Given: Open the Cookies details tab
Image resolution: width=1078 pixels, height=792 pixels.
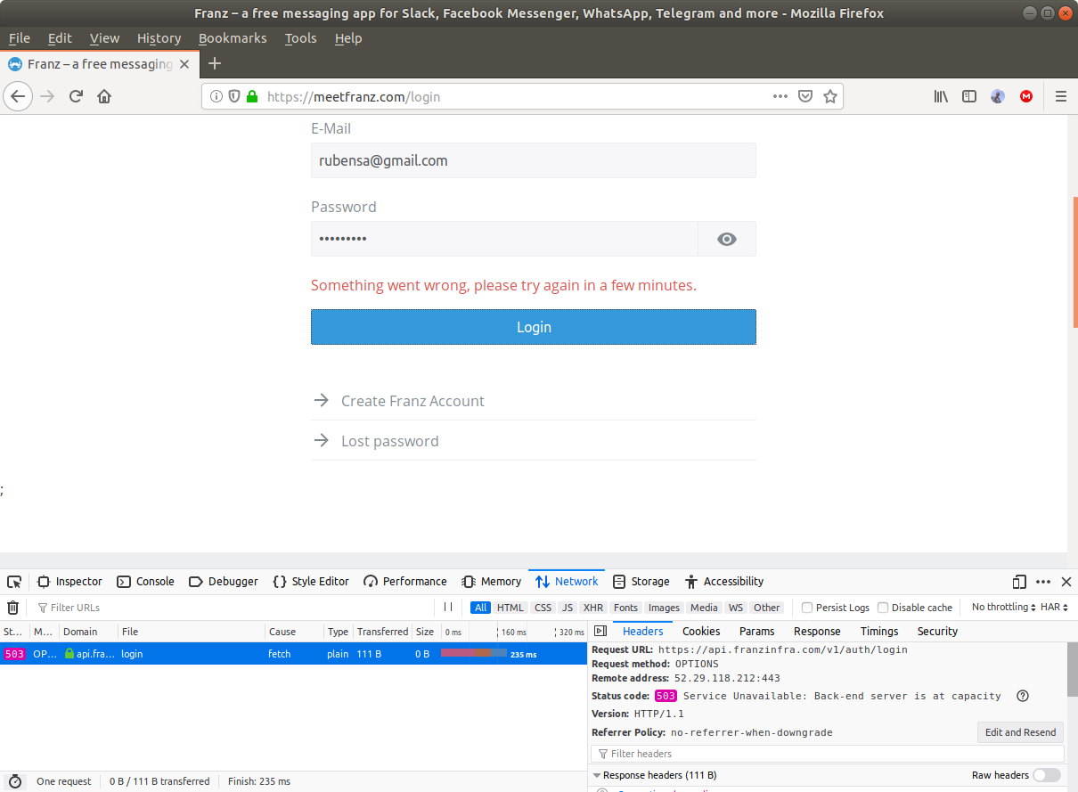Looking at the screenshot, I should point(701,631).
